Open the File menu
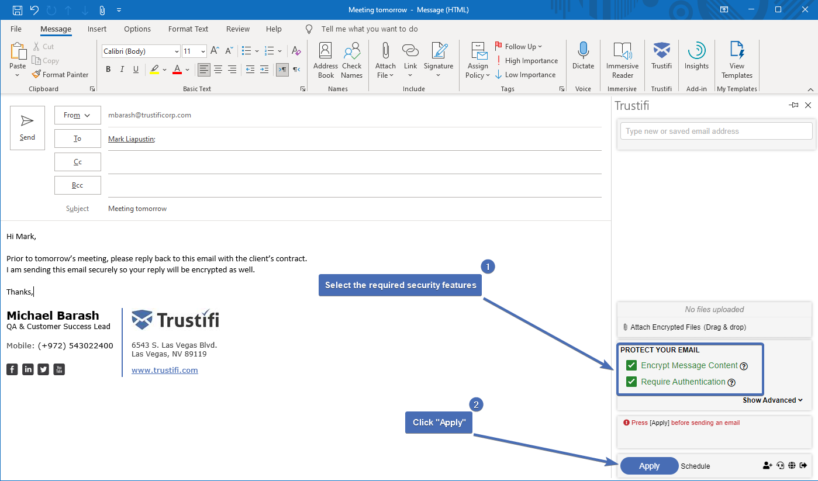The height and width of the screenshot is (481, 818). pos(16,29)
